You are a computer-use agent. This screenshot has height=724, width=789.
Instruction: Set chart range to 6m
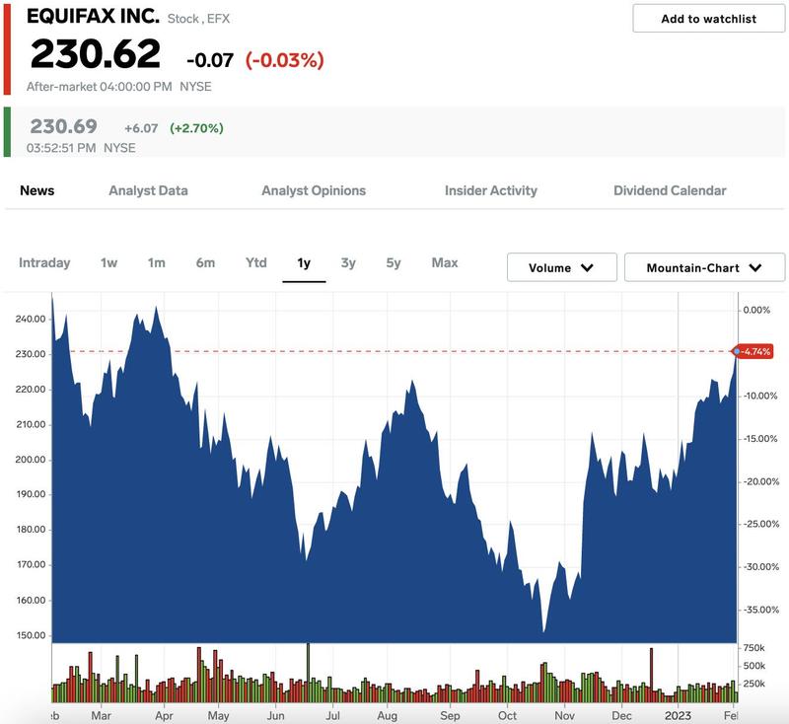pos(205,262)
